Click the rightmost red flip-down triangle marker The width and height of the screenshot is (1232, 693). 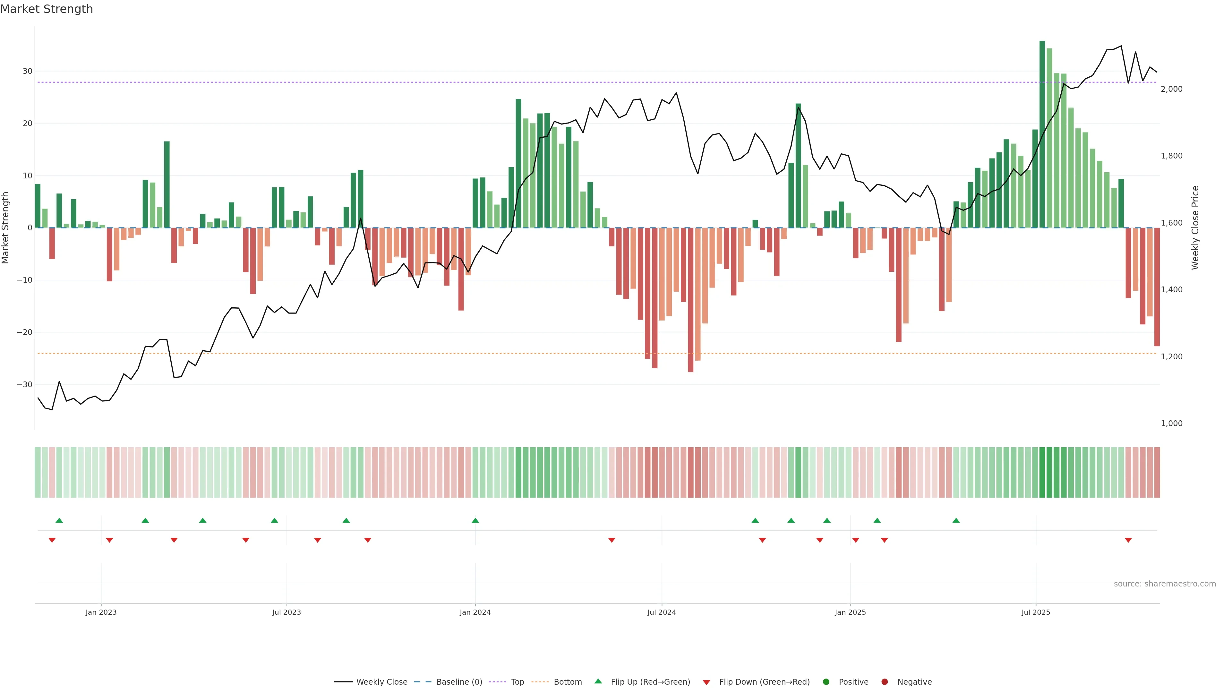coord(1128,540)
